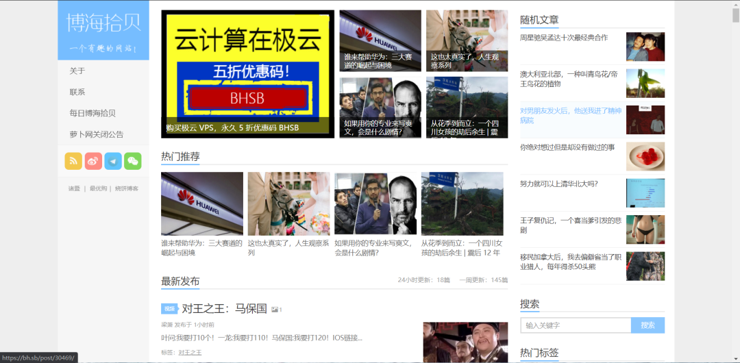The image size is (740, 363).
Task: Click the 热门标签 section heading
Action: click(539, 353)
